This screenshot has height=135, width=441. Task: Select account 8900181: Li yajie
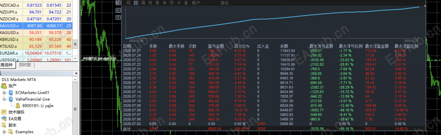pyautogui.click(x=37, y=105)
